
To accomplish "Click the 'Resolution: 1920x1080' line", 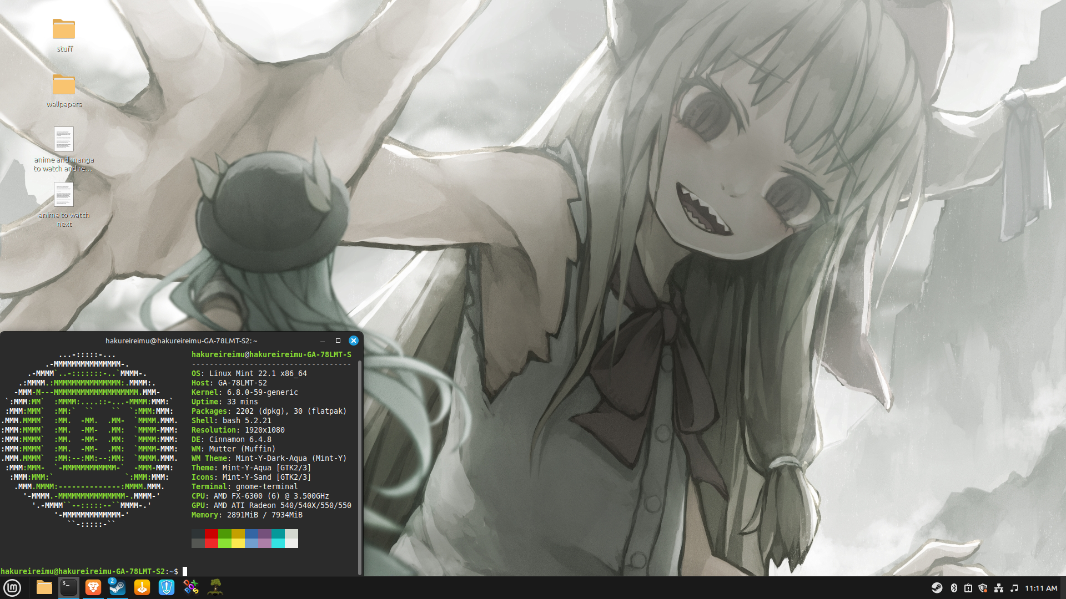I will pos(238,430).
